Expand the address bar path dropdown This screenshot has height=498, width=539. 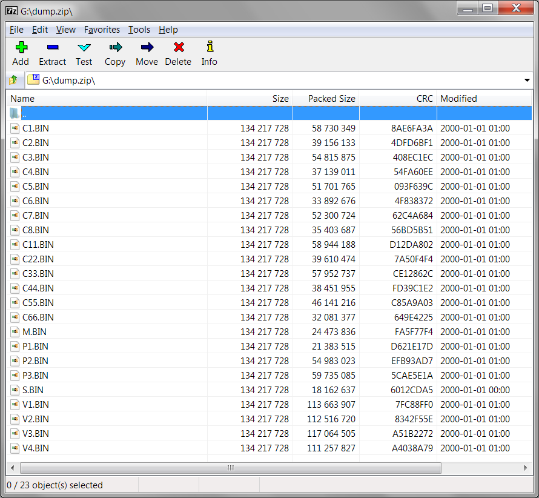coord(527,80)
